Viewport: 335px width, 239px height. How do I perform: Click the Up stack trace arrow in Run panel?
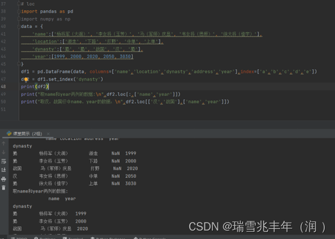(4, 144)
